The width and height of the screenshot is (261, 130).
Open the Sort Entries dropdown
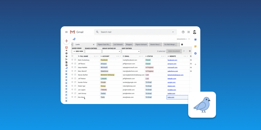[x=131, y=51]
